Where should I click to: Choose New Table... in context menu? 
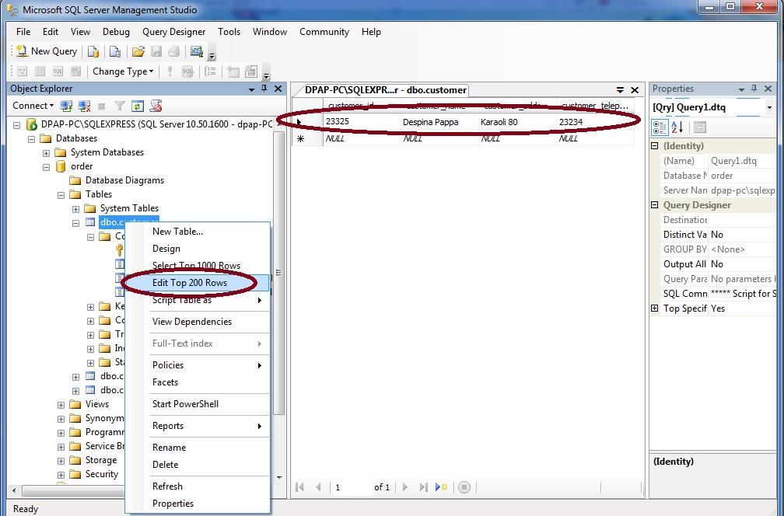point(196,232)
